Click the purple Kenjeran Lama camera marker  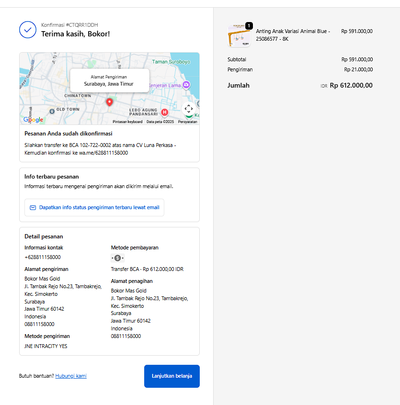coord(186,85)
